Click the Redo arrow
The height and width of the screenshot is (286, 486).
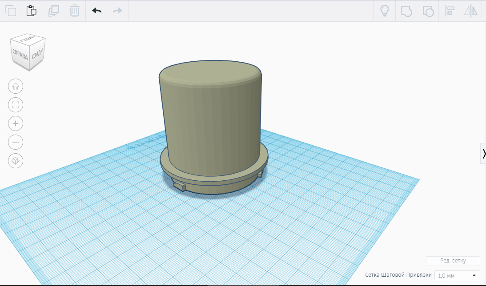tap(117, 11)
